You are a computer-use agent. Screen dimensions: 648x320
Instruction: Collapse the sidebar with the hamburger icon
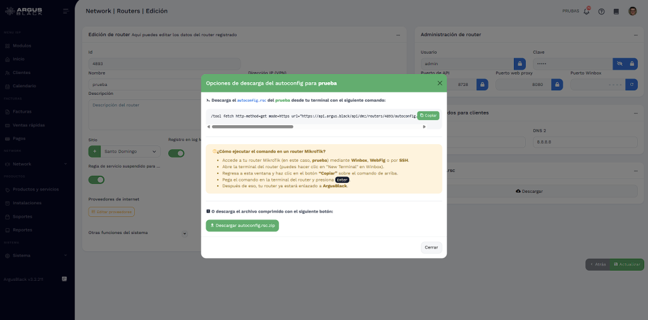(x=66, y=11)
